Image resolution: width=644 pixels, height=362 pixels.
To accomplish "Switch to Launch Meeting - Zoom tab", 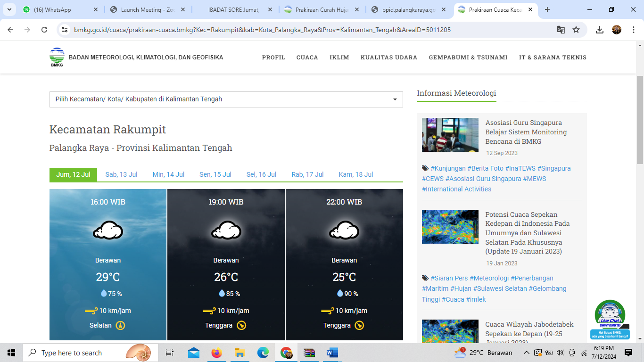I will click(147, 9).
